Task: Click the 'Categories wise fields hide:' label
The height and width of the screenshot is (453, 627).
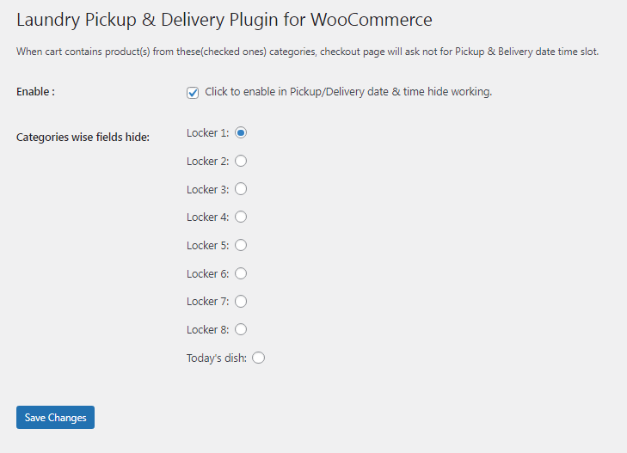Action: click(83, 137)
